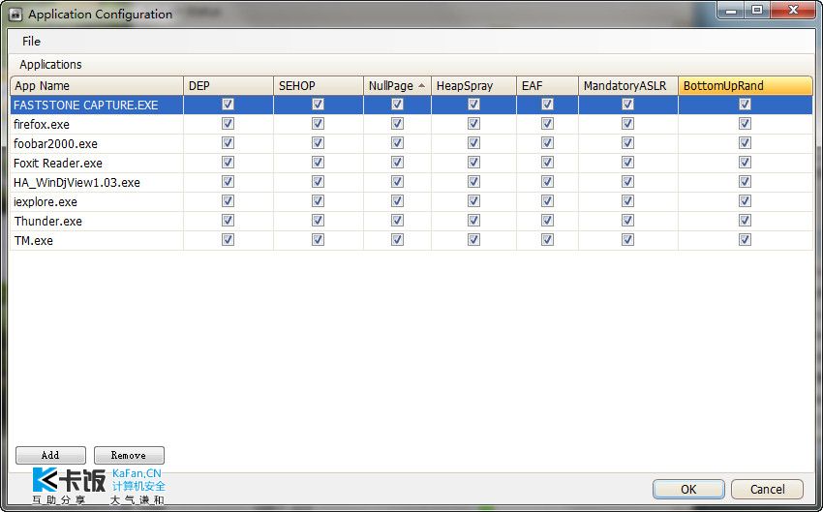Screen dimensions: 823x512
Task: Select the TM.exe row
Action: point(411,241)
